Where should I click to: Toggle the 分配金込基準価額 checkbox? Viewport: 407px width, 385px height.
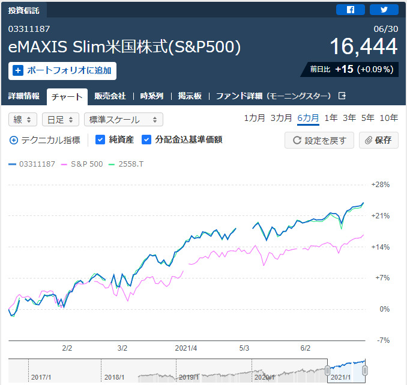point(146,140)
